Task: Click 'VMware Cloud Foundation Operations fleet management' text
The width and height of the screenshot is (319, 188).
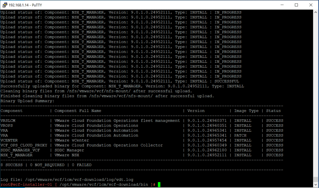Action: click(117, 121)
